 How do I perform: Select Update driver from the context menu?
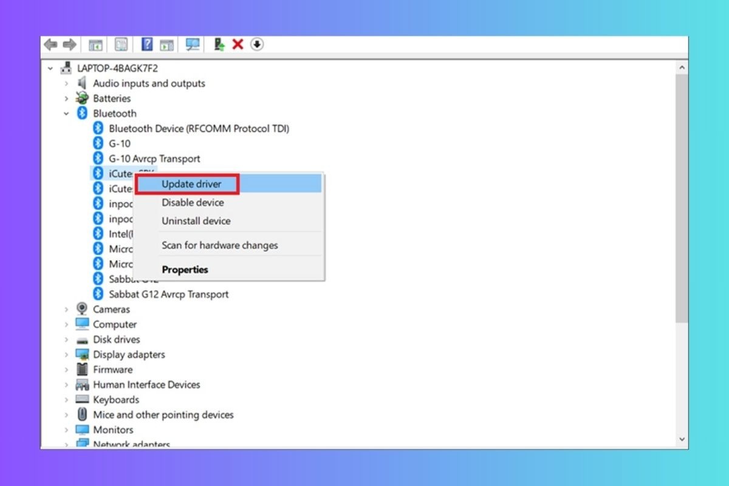click(191, 184)
